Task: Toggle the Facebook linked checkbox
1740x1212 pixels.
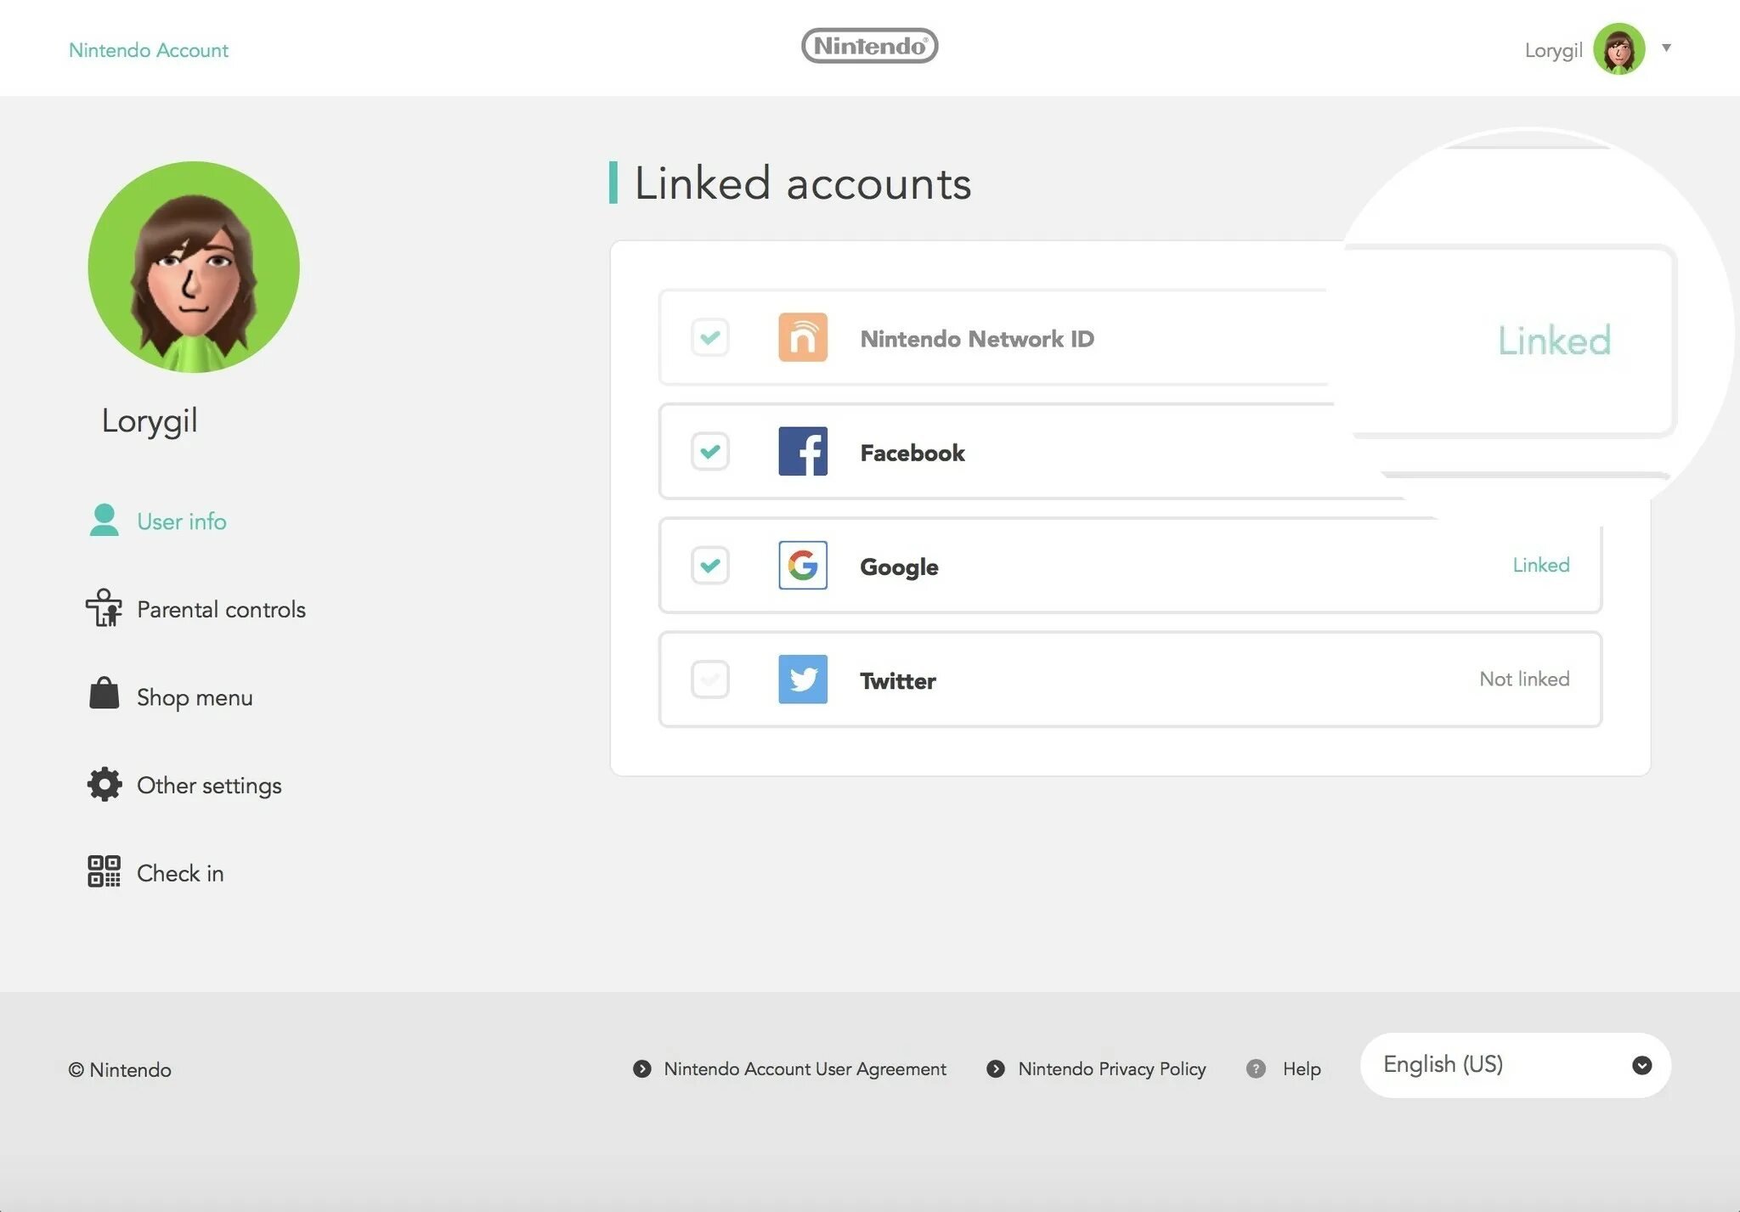Action: coord(710,449)
